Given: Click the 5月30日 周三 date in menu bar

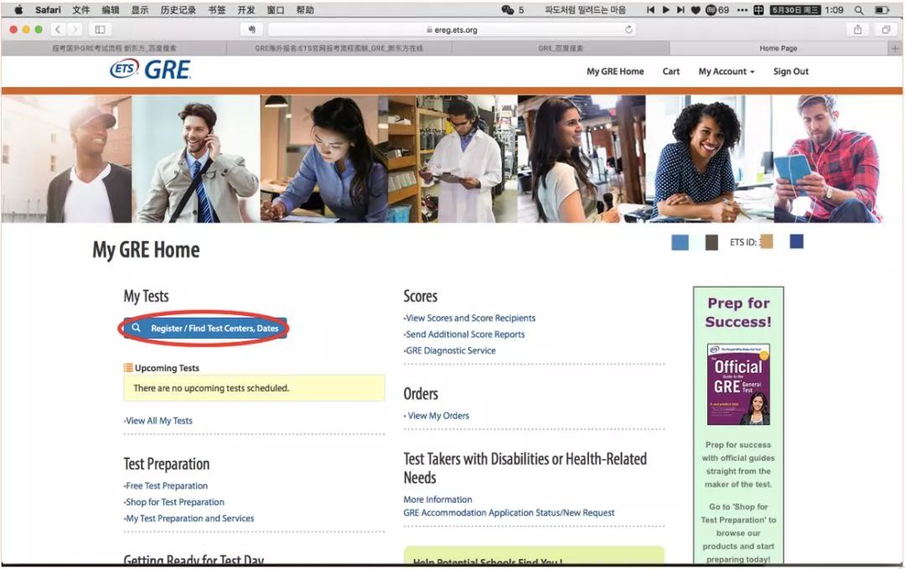Looking at the screenshot, I should point(795,10).
